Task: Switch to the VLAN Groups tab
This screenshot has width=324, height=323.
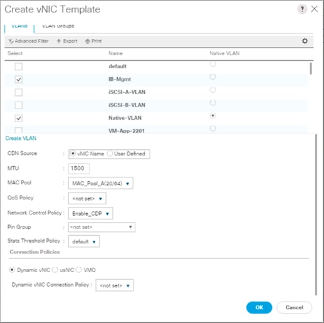Action: click(58, 26)
